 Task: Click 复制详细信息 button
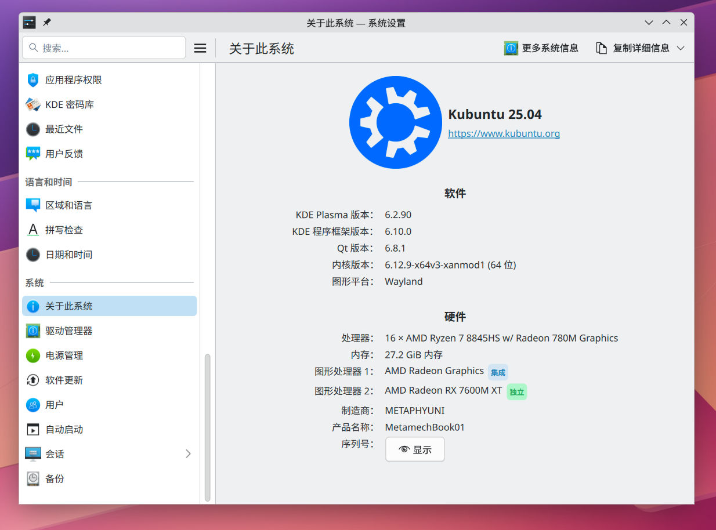point(641,48)
